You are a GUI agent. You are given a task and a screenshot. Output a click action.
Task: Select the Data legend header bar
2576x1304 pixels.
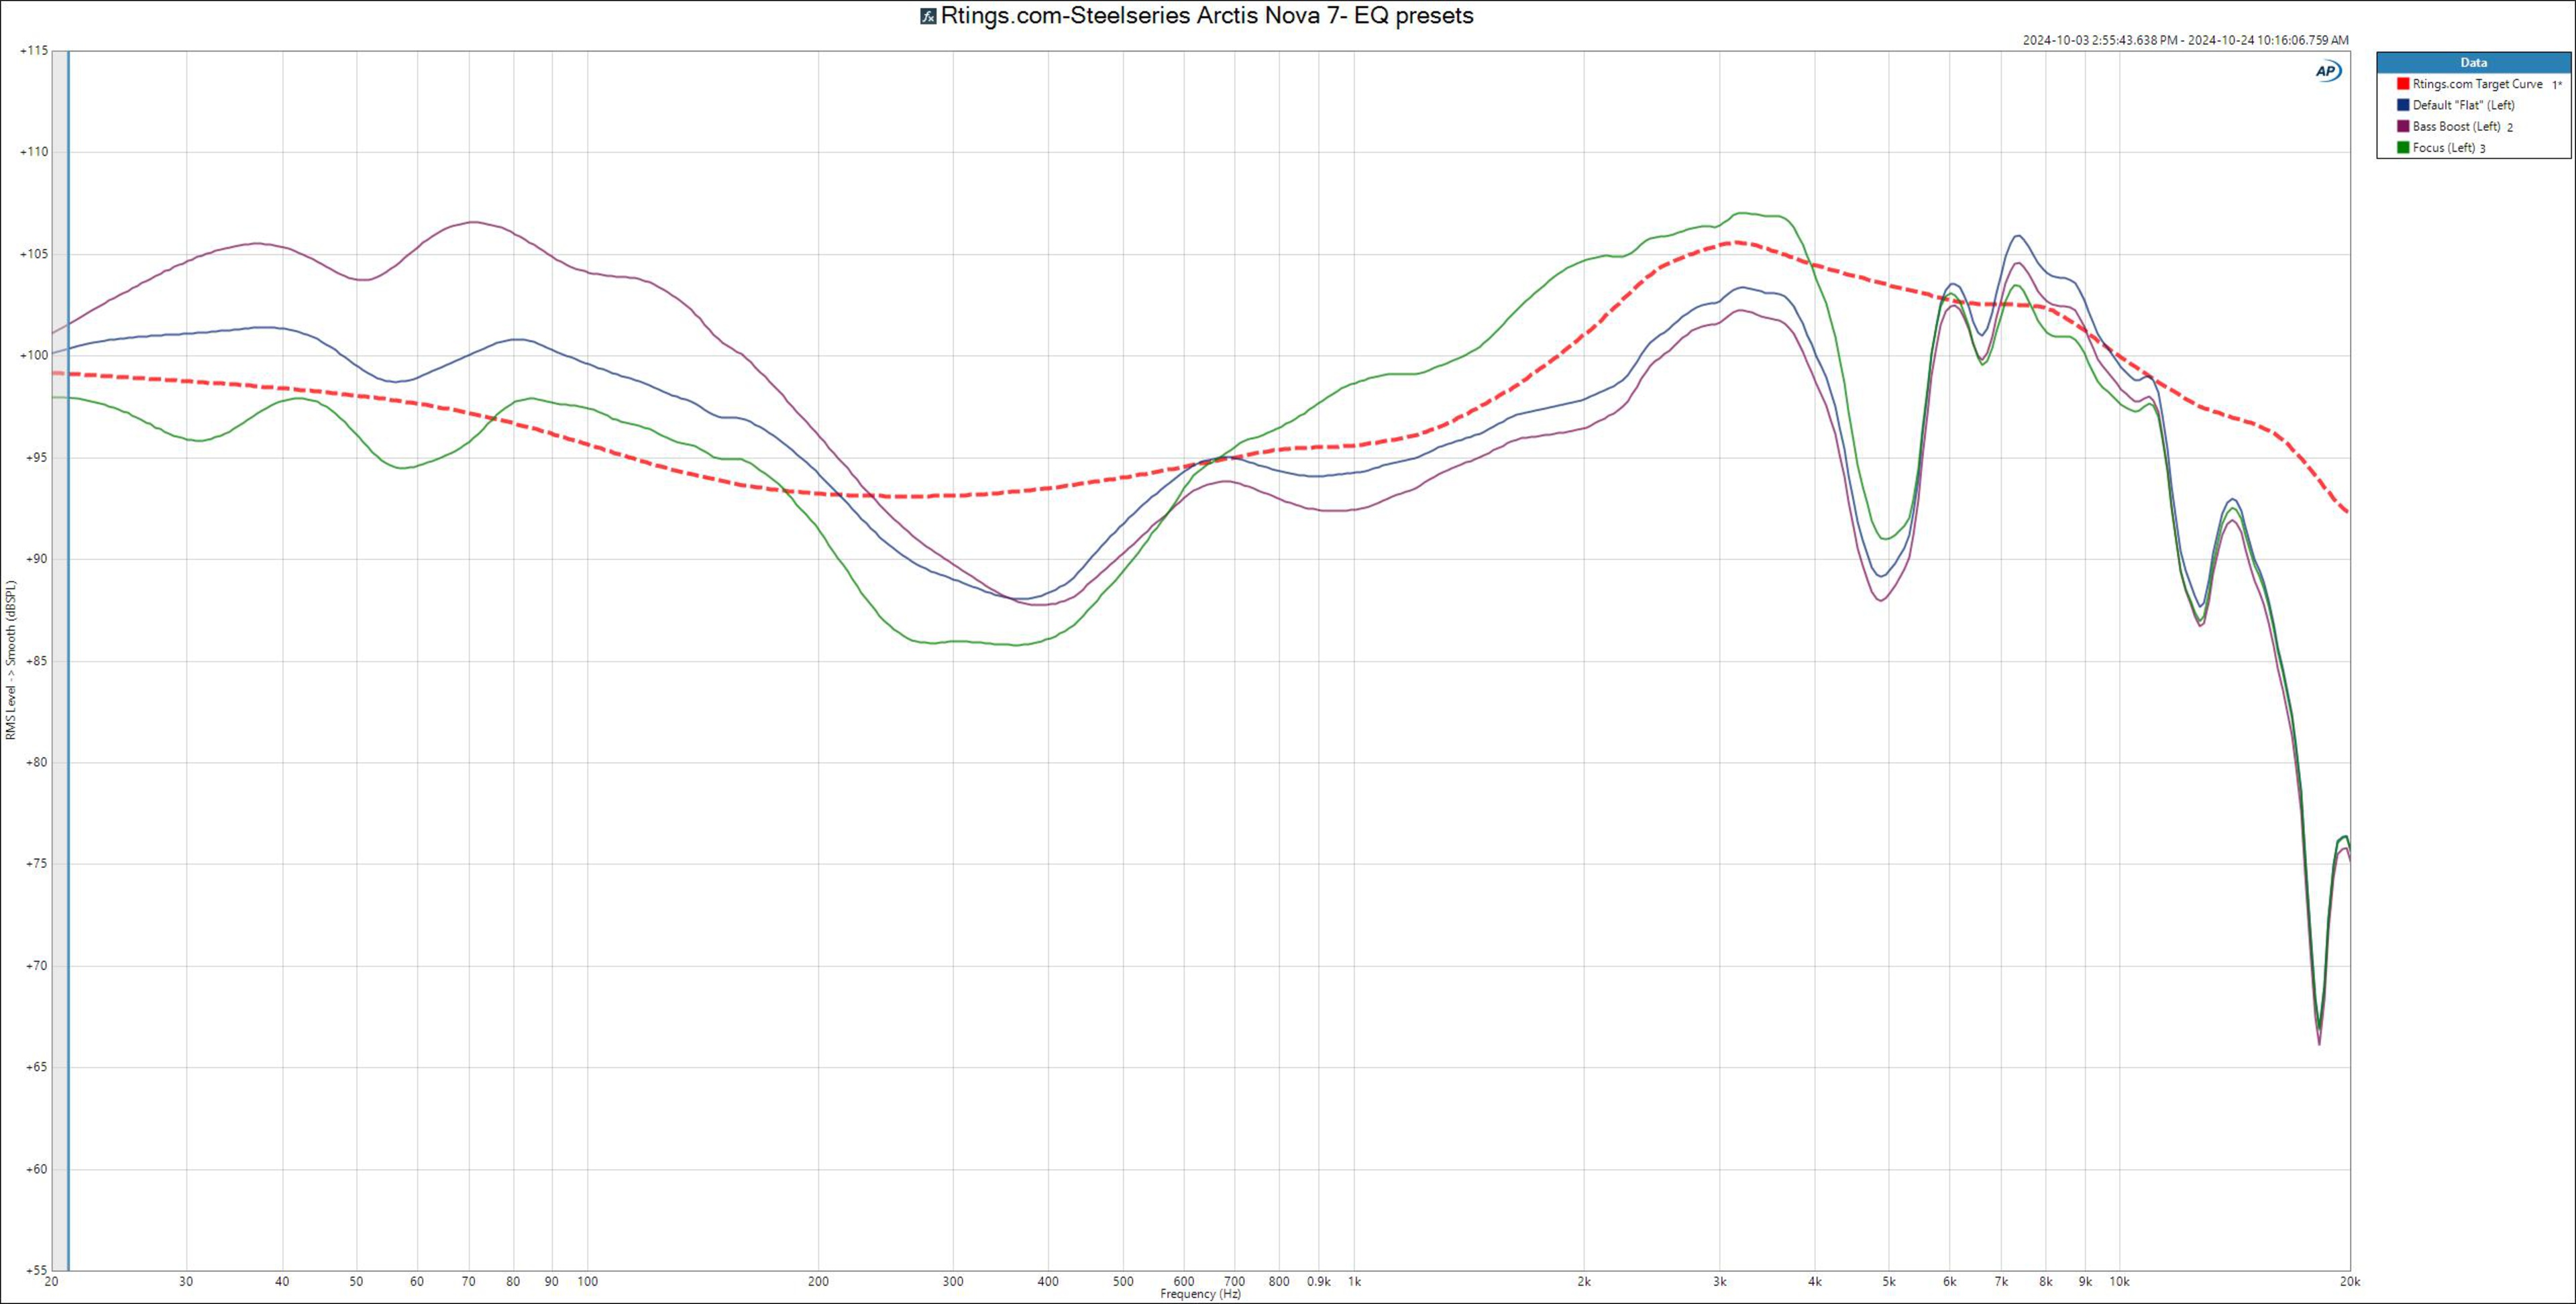2473,62
